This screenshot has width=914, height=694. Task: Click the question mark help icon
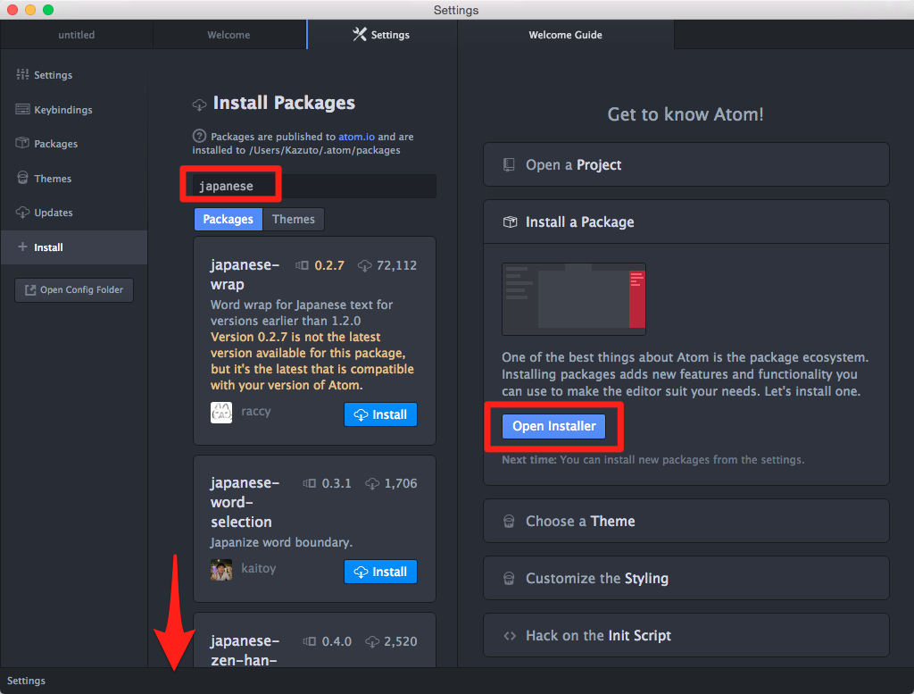(199, 136)
